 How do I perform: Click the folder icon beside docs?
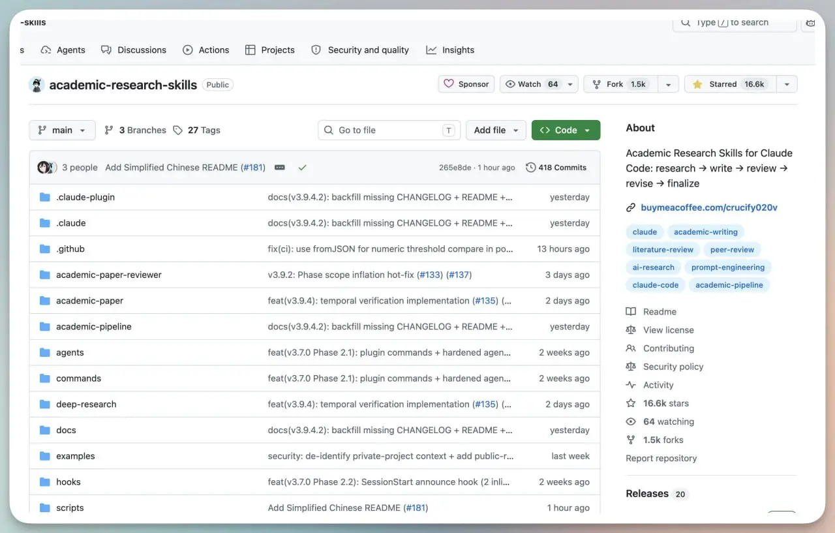pyautogui.click(x=45, y=430)
